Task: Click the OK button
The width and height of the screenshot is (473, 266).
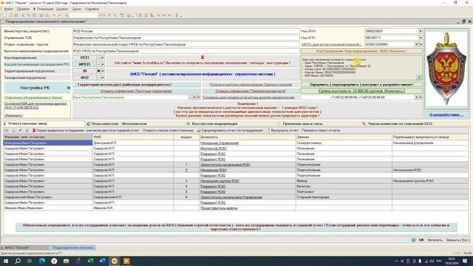Action: tap(421, 240)
